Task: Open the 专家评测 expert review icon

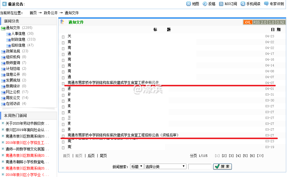Action: [x=266, y=4]
